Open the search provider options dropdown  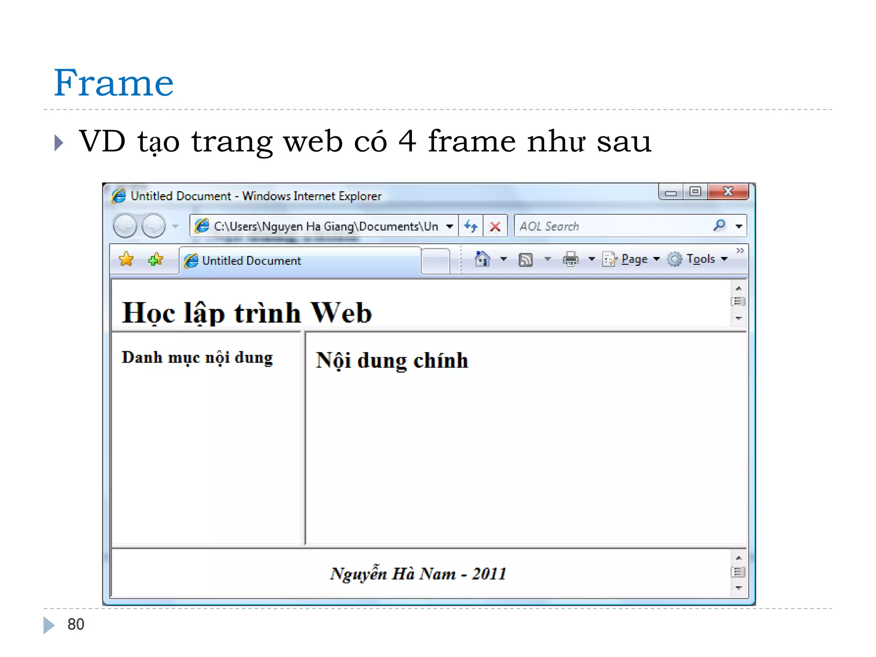pos(739,226)
